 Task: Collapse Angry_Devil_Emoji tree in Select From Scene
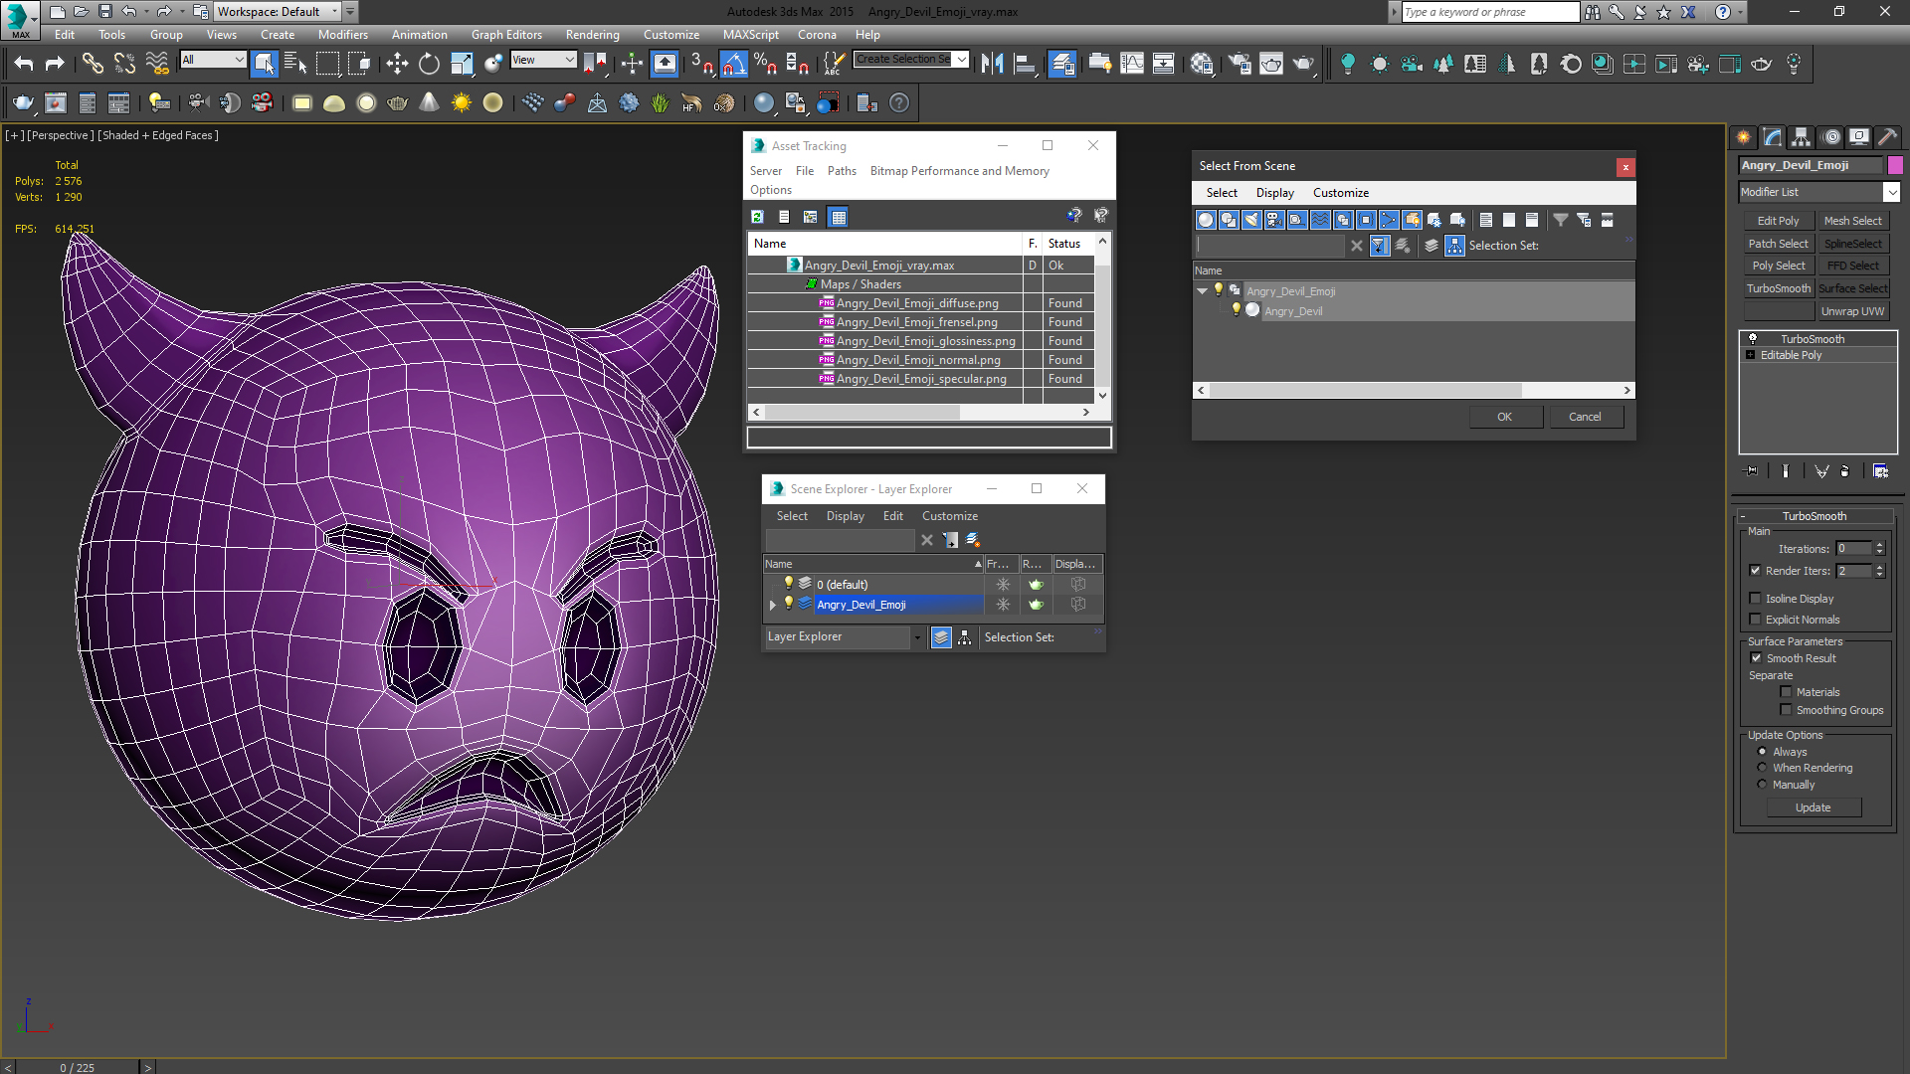tap(1202, 291)
